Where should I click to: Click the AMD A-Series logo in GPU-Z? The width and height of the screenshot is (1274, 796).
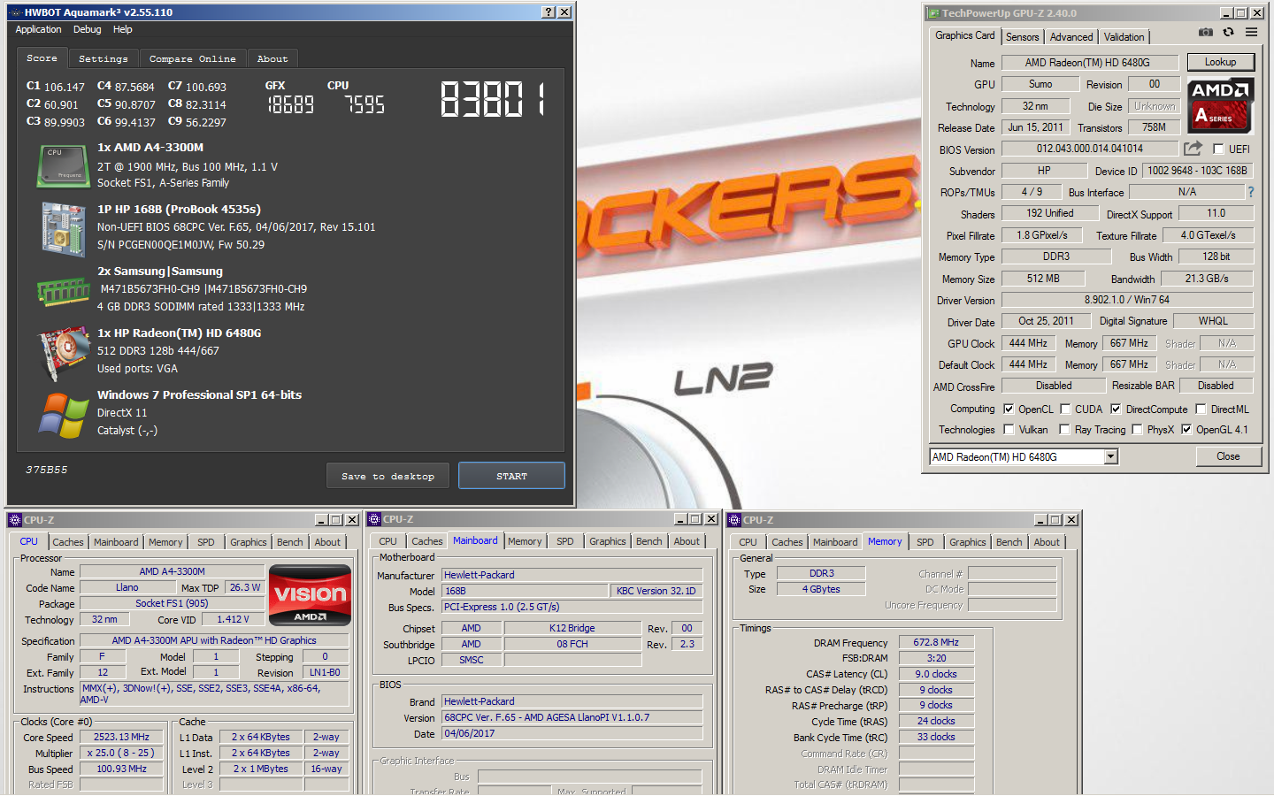(1220, 105)
